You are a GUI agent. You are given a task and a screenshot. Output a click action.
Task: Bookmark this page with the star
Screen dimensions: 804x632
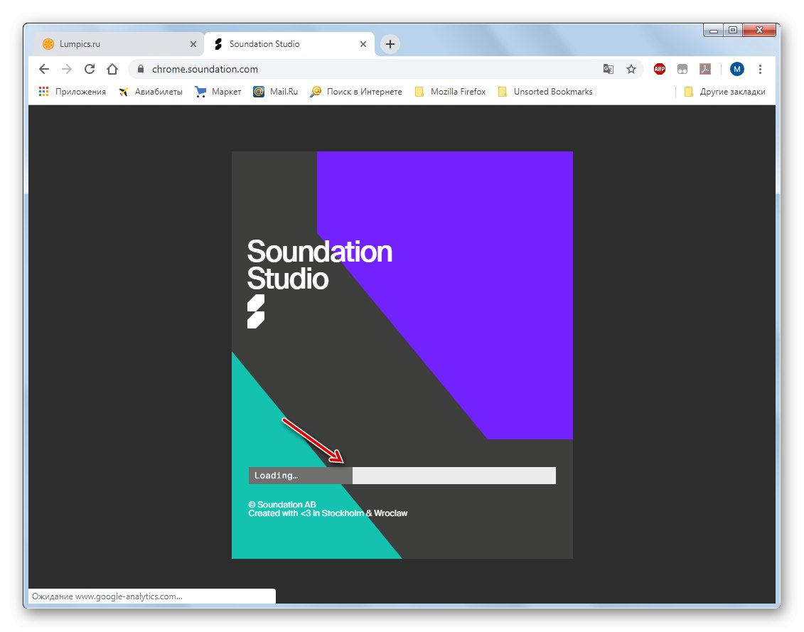point(631,69)
